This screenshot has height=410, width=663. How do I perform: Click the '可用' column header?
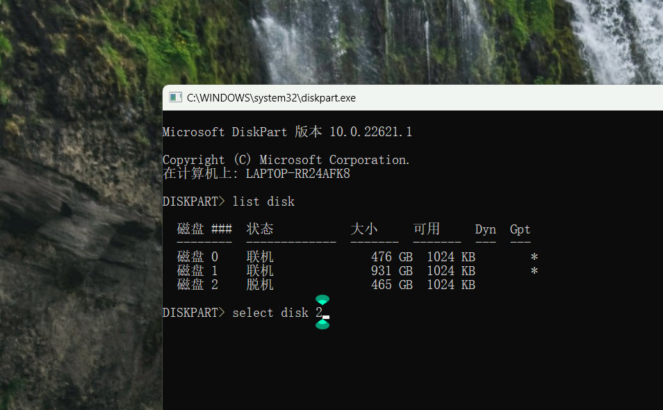427,229
